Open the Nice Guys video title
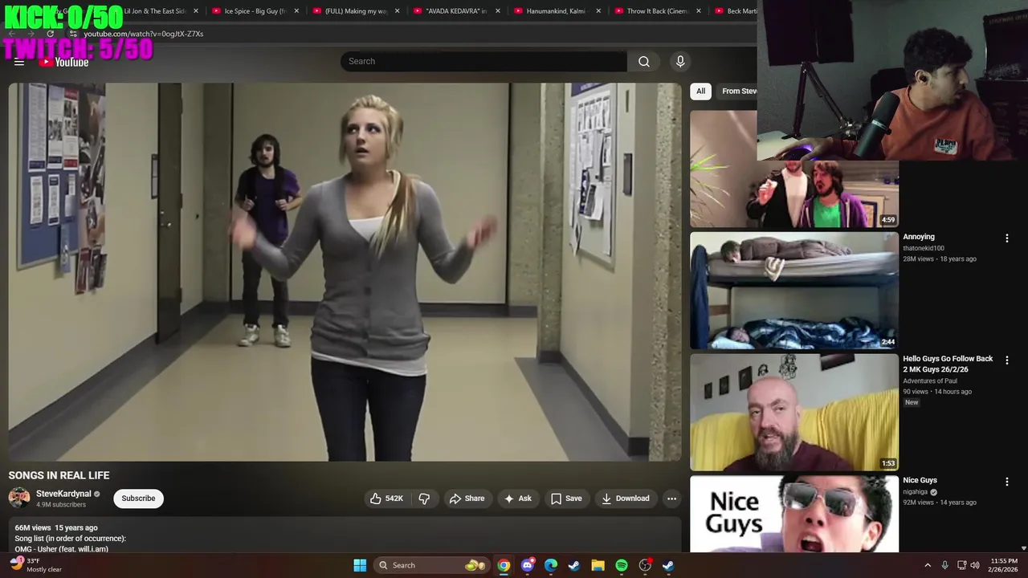The image size is (1028, 578). click(920, 480)
